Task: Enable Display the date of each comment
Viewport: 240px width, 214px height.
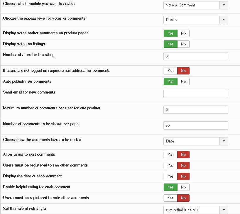Action: pos(170,176)
